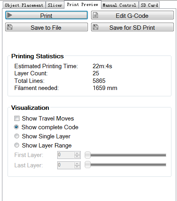Image resolution: width=177 pixels, height=201 pixels.
Task: Click the filament value 1659 mm
Action: click(x=105, y=88)
